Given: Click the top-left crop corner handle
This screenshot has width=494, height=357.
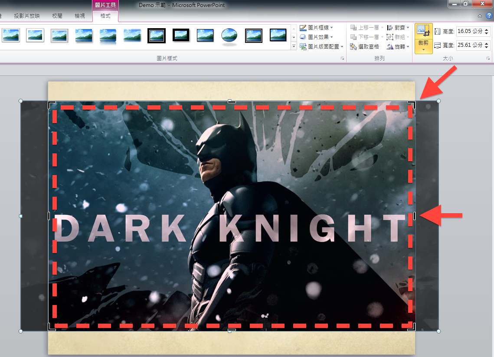Looking at the screenshot, I should 51,104.
